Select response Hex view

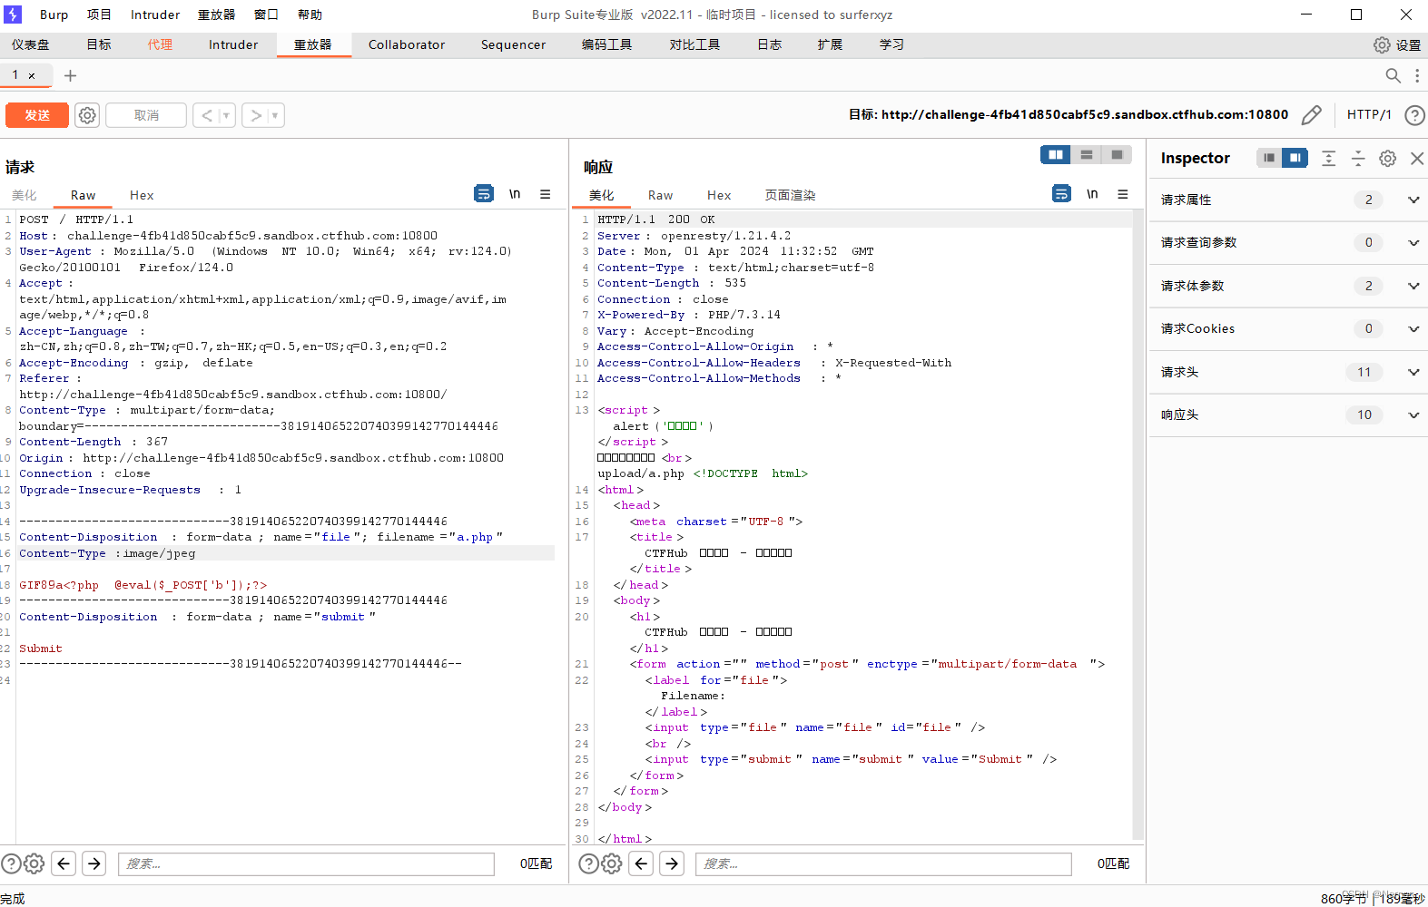(719, 195)
